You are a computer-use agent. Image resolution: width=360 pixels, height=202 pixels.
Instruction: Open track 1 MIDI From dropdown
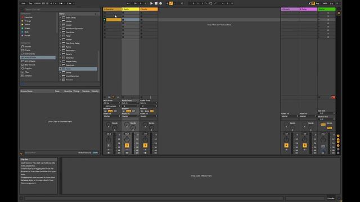(x=112, y=103)
